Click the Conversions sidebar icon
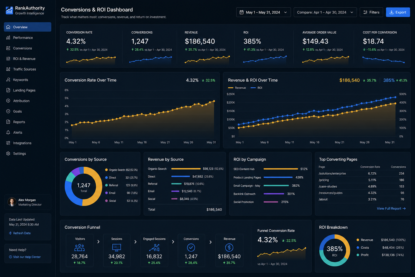The width and height of the screenshot is (415, 277). [x=8, y=48]
